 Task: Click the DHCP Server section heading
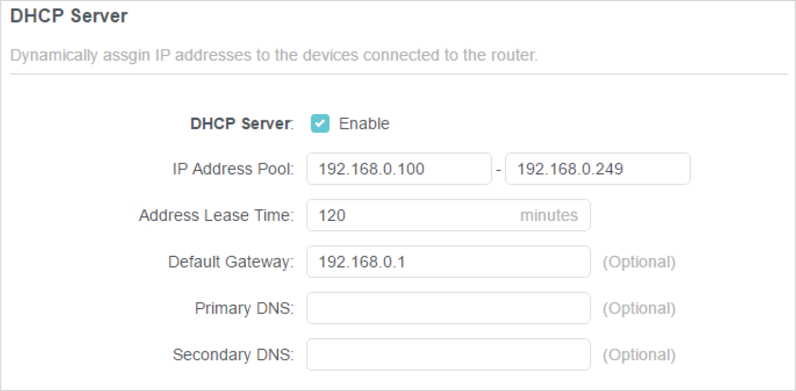(69, 16)
